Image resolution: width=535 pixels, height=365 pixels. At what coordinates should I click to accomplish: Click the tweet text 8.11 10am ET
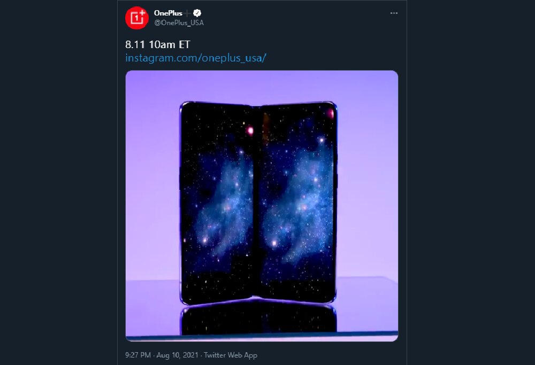click(x=158, y=45)
